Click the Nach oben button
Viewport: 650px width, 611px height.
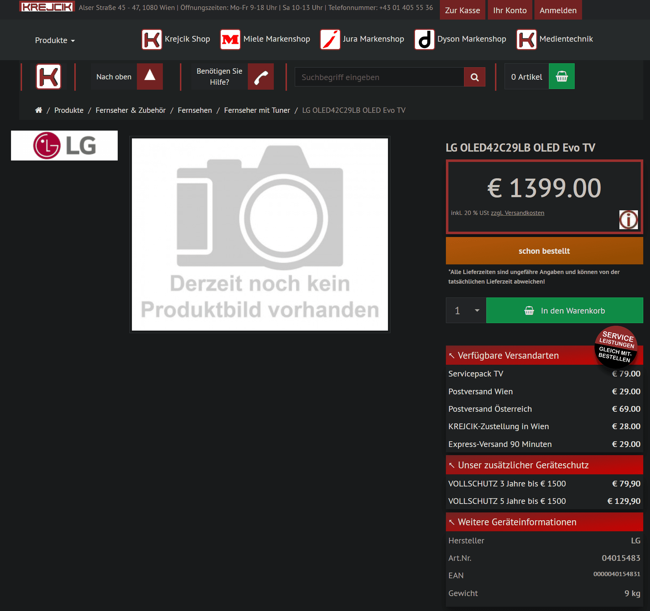[x=114, y=77]
